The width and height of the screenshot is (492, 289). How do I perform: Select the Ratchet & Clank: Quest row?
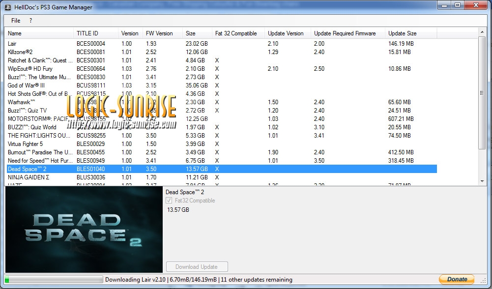coord(222,60)
